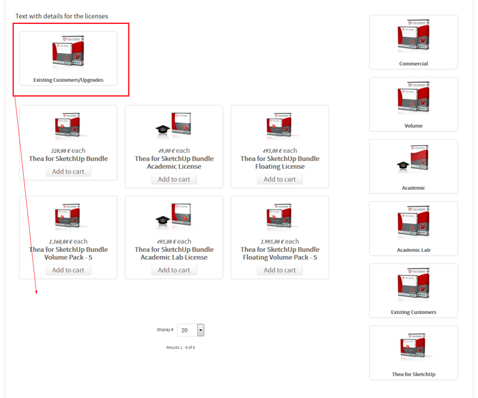Open the sidebar Existing Customers label

tap(413, 312)
